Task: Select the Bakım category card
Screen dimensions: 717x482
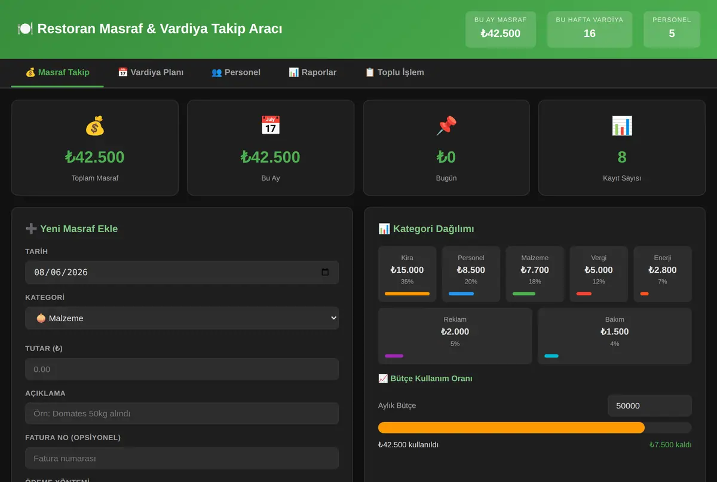Action: coord(615,336)
